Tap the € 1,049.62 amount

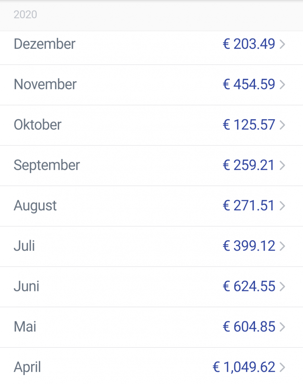point(244,367)
